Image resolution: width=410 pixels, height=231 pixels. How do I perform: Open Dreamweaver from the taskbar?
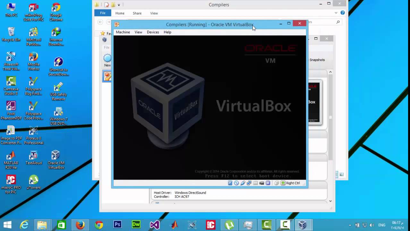pos(136,225)
